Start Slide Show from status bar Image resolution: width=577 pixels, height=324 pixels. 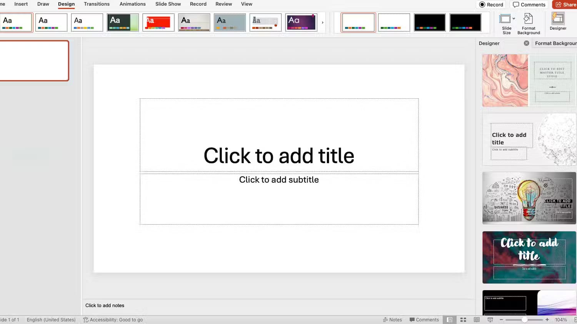[490, 320]
